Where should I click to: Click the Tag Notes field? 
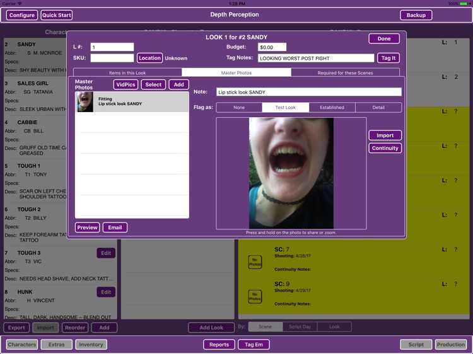pyautogui.click(x=316, y=58)
